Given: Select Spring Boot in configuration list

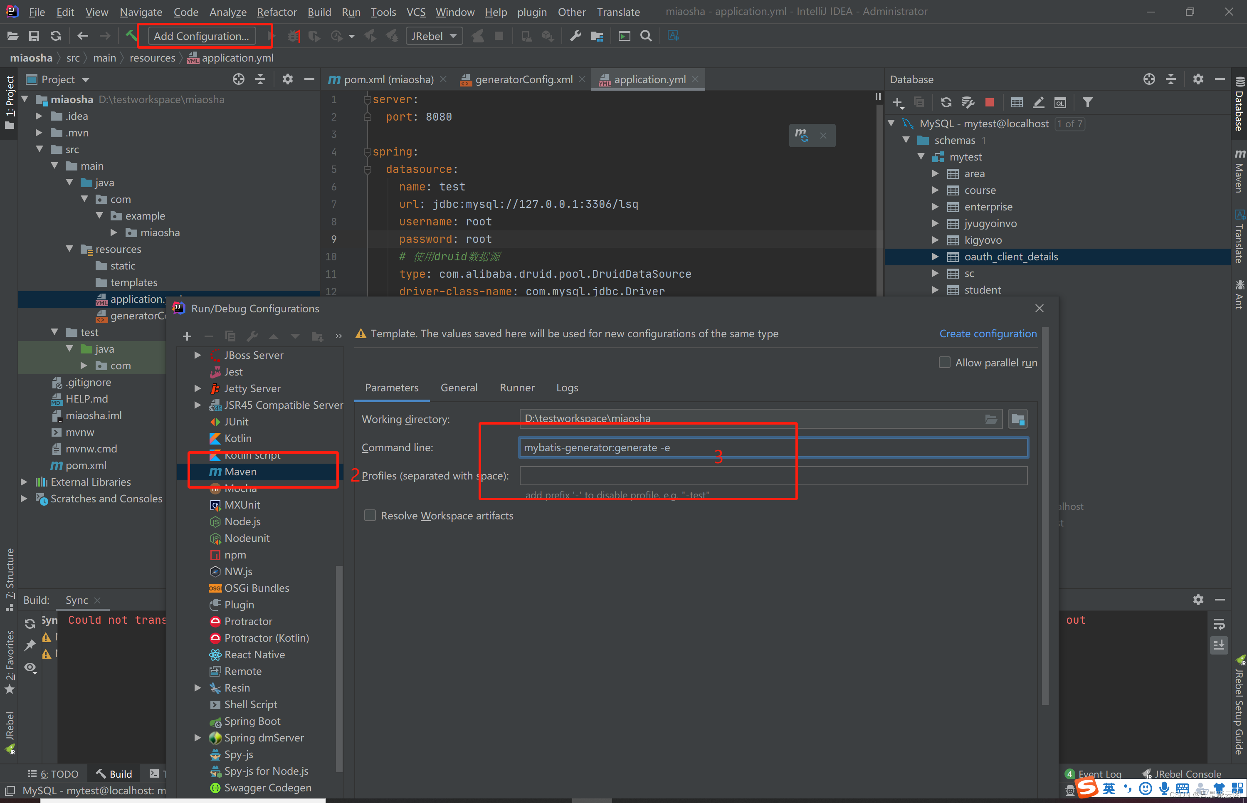Looking at the screenshot, I should click(x=252, y=721).
